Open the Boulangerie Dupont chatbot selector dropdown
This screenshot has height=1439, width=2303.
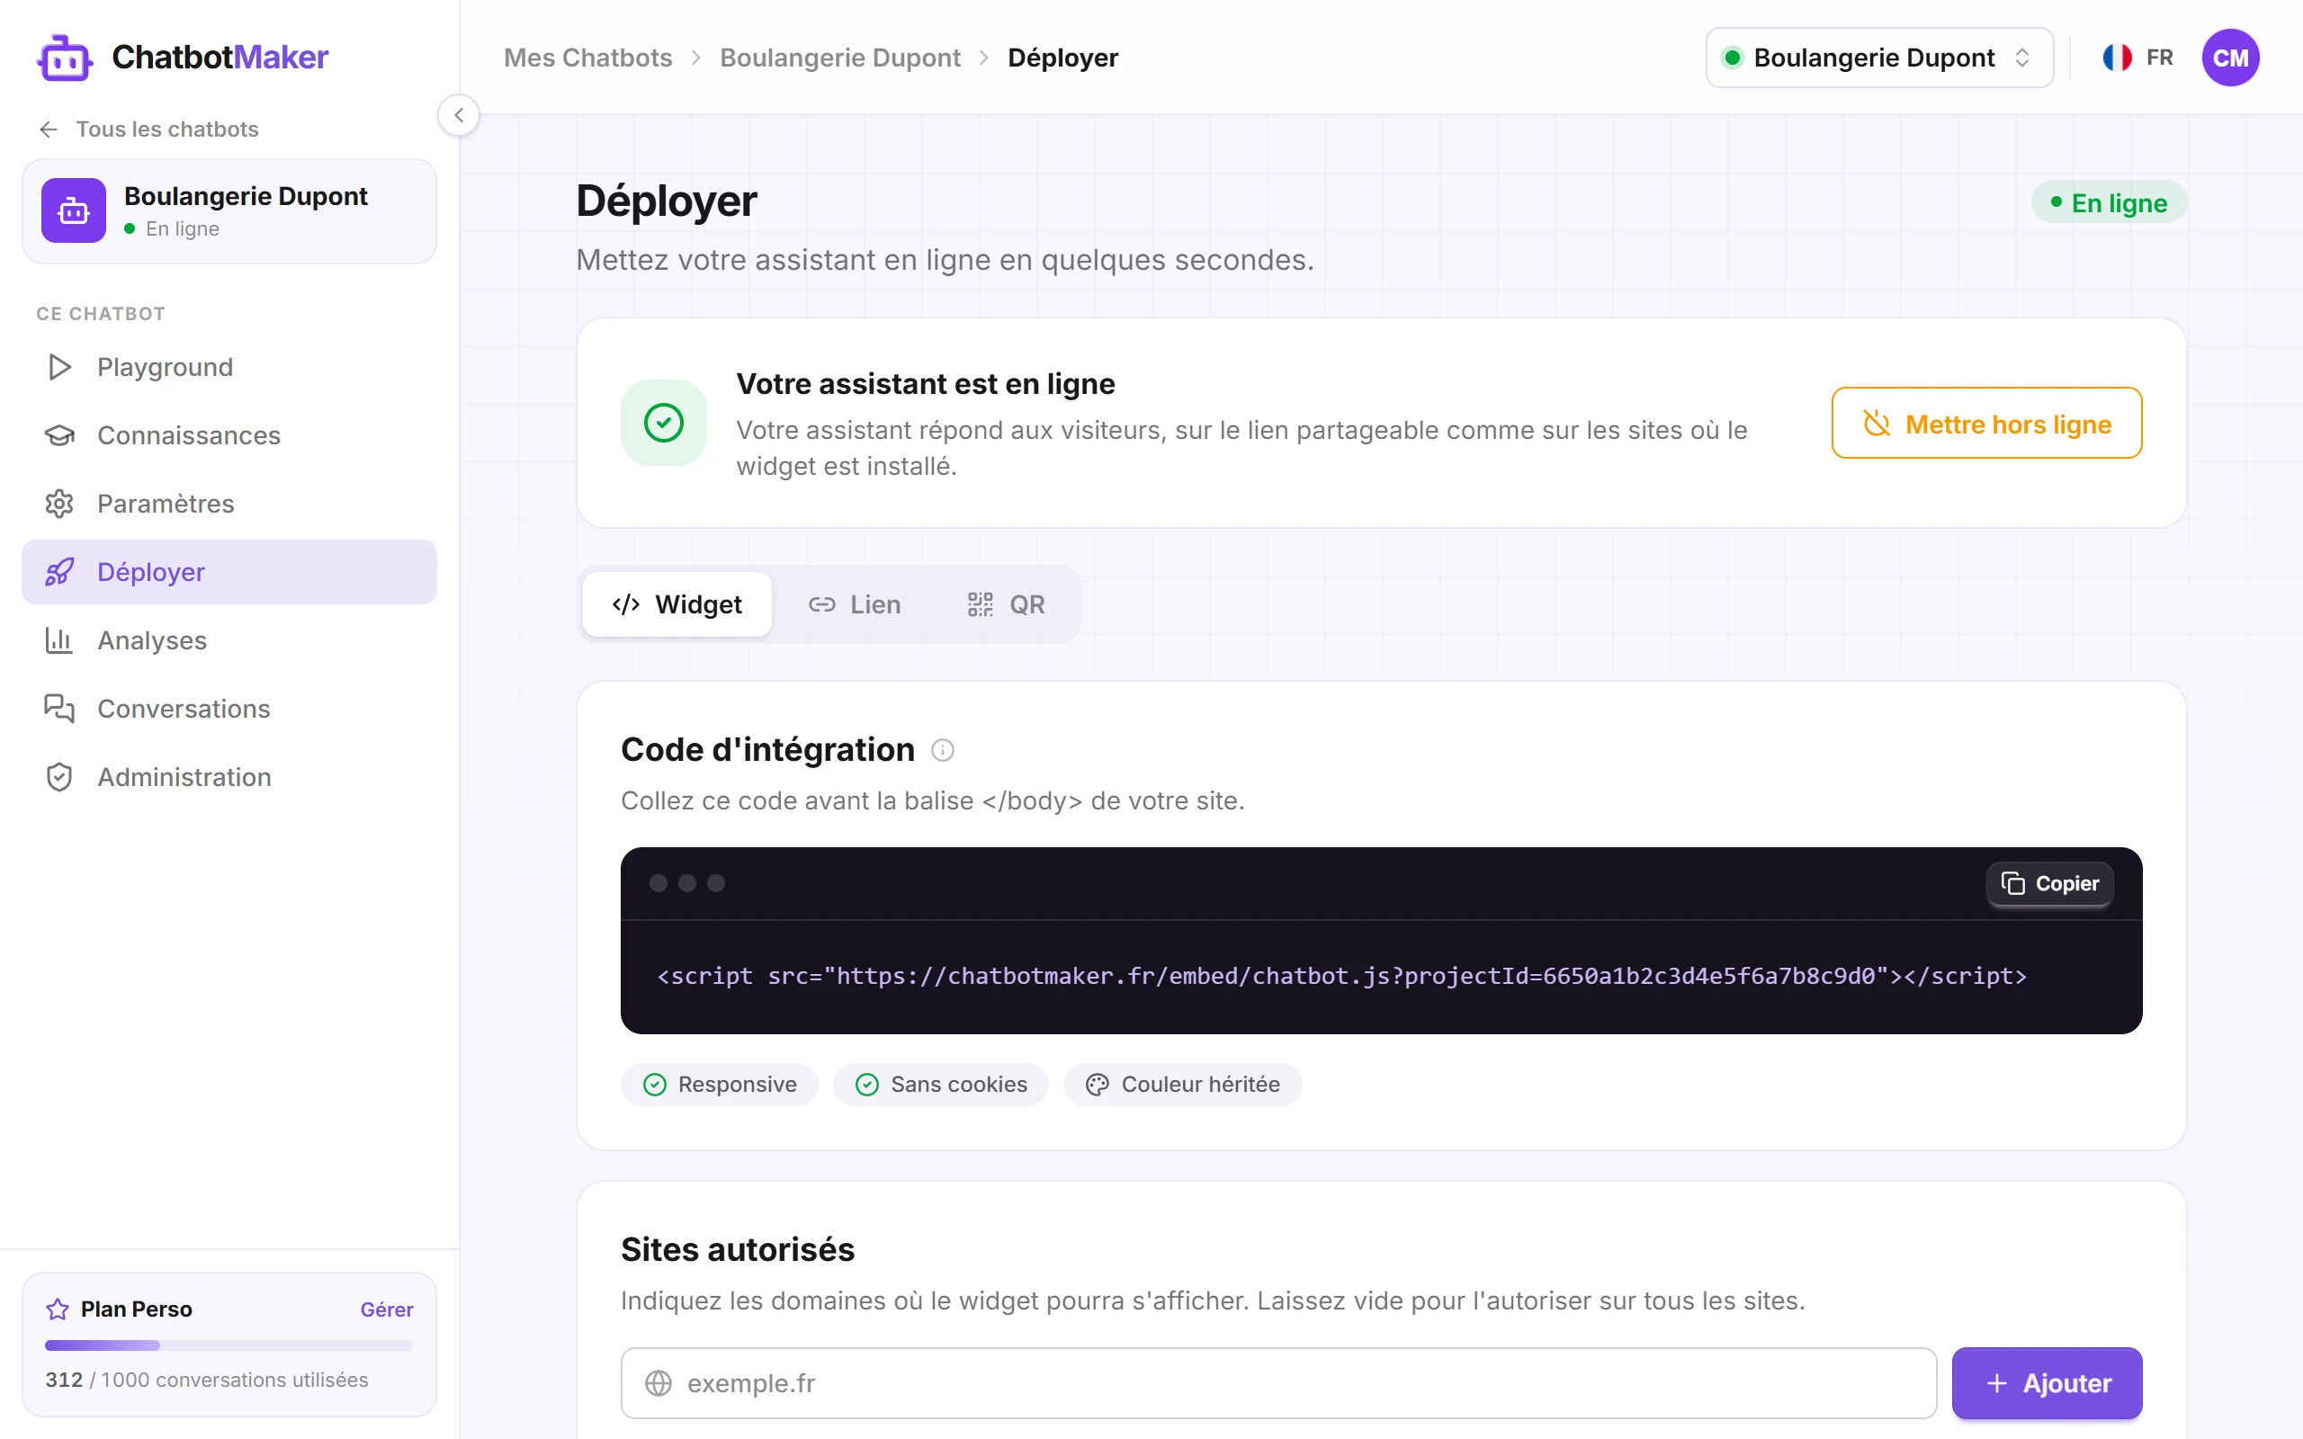point(1878,58)
